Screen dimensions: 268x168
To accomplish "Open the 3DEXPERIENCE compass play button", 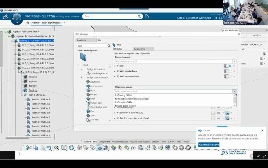I will [x=17, y=19].
